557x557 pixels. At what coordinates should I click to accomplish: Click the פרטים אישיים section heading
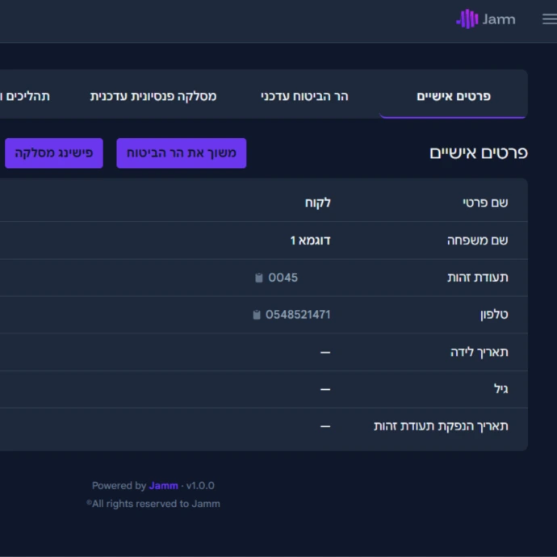tap(478, 153)
